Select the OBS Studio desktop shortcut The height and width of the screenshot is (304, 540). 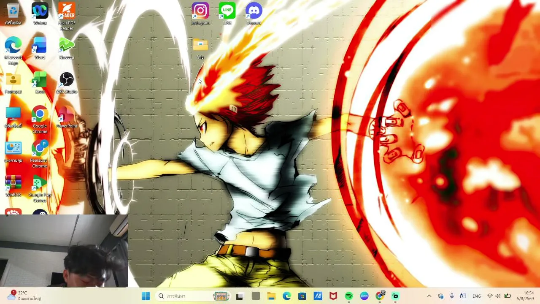coord(67,83)
